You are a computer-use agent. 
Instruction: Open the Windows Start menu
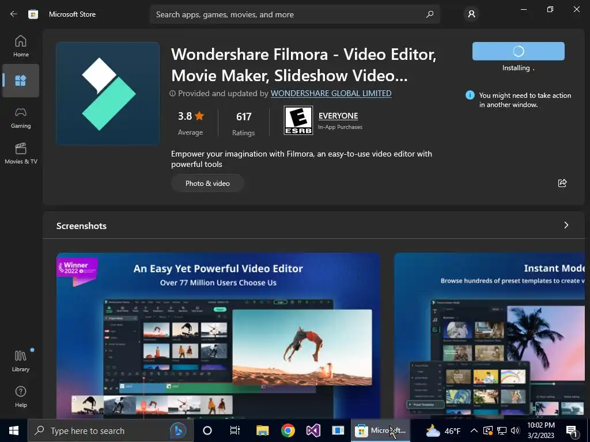click(14, 430)
